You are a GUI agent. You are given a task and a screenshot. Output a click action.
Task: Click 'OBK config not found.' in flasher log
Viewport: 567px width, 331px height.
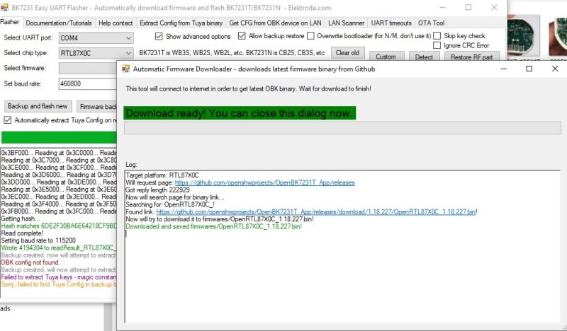point(30,262)
